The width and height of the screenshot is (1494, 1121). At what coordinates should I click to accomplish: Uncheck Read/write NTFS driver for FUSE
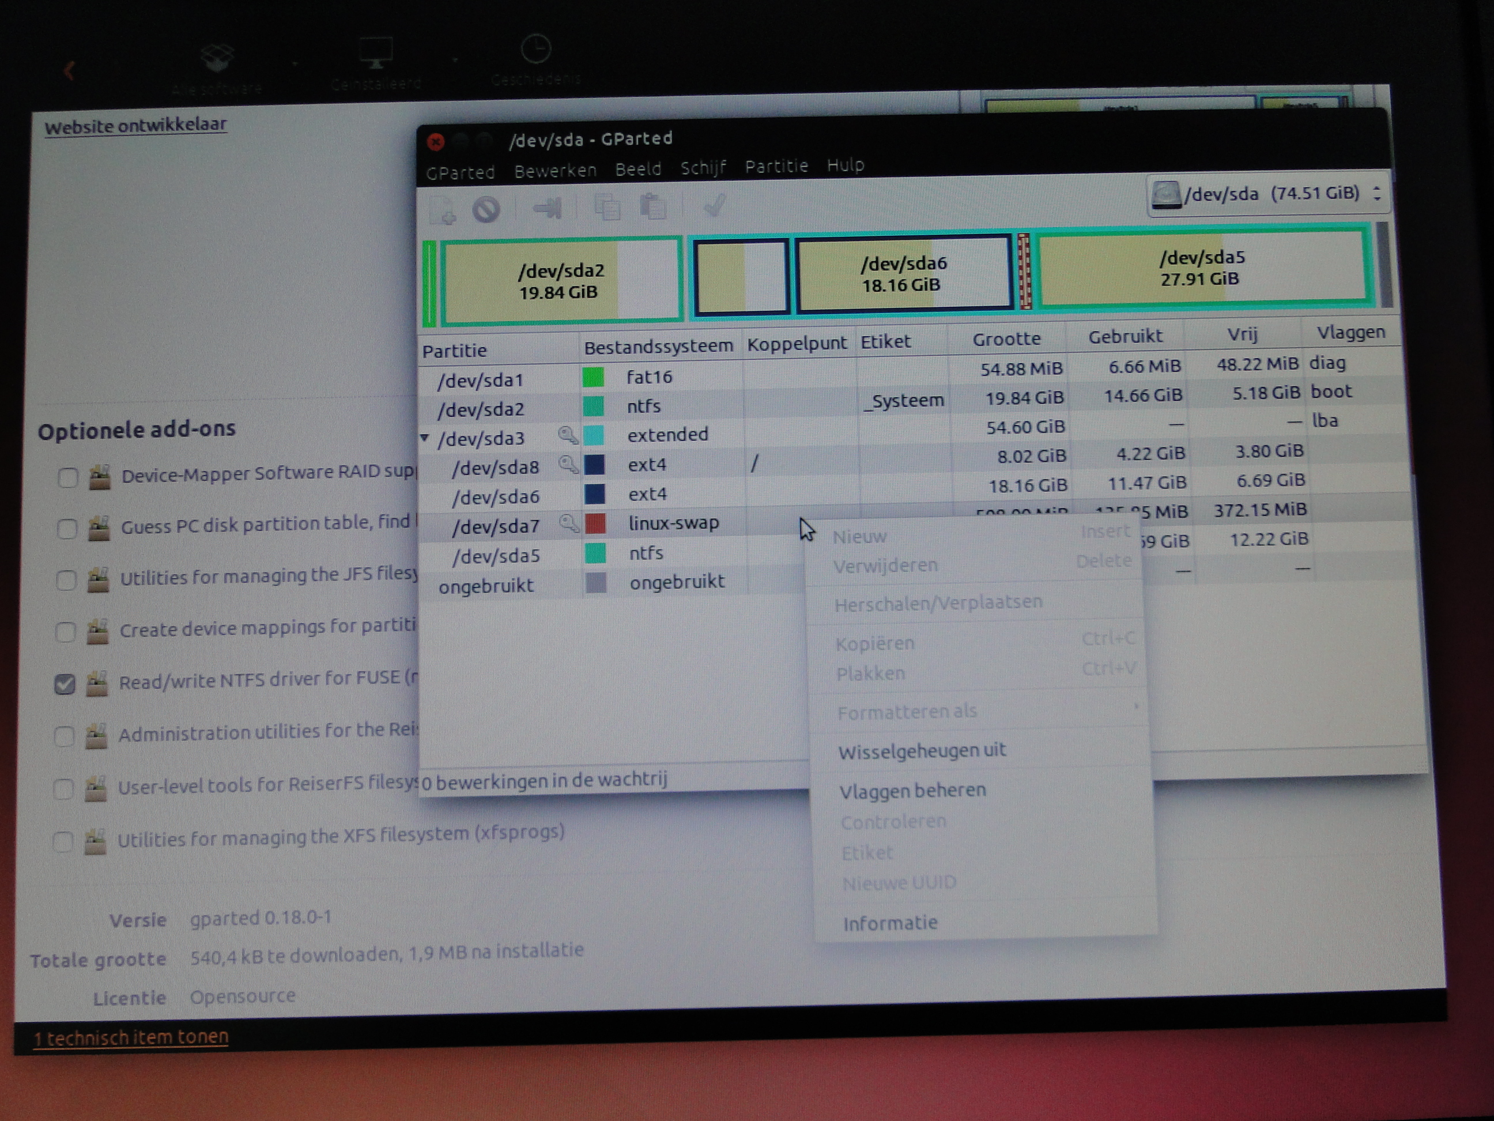[x=65, y=684]
